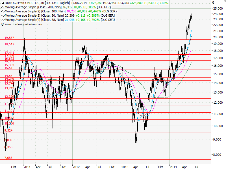This screenshot has height=169, width=226.
Task: Open the DLG GER symbol label in title
Action: [x=51, y=3]
